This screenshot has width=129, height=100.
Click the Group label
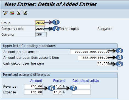[6, 23]
